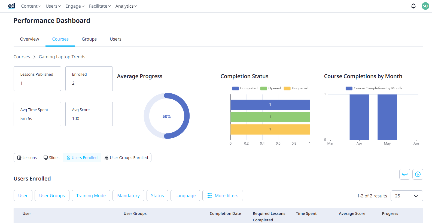This screenshot has width=432, height=223.
Task: Toggle Unopened series in legend
Action: pyautogui.click(x=287, y=88)
